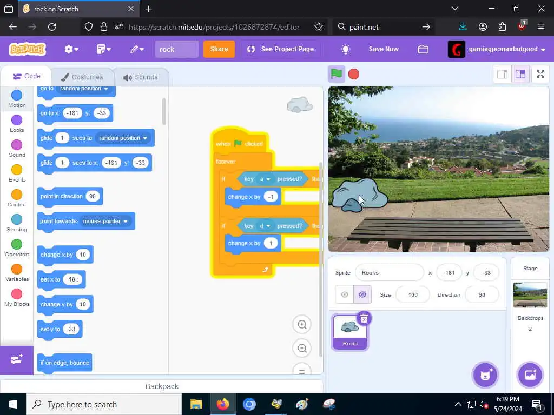Click the sprite x position field

point(449,272)
